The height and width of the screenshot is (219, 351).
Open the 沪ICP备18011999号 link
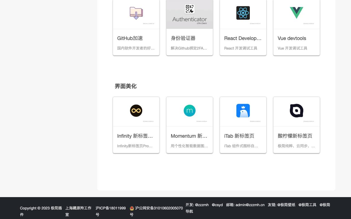pos(111,211)
